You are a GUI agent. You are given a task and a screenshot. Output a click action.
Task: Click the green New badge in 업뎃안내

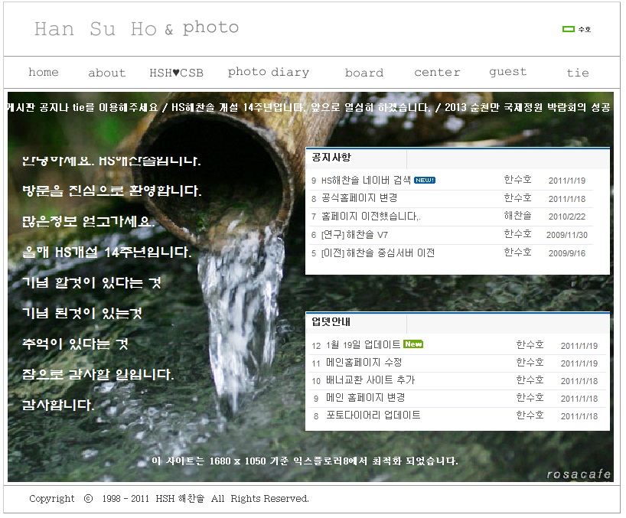click(413, 344)
